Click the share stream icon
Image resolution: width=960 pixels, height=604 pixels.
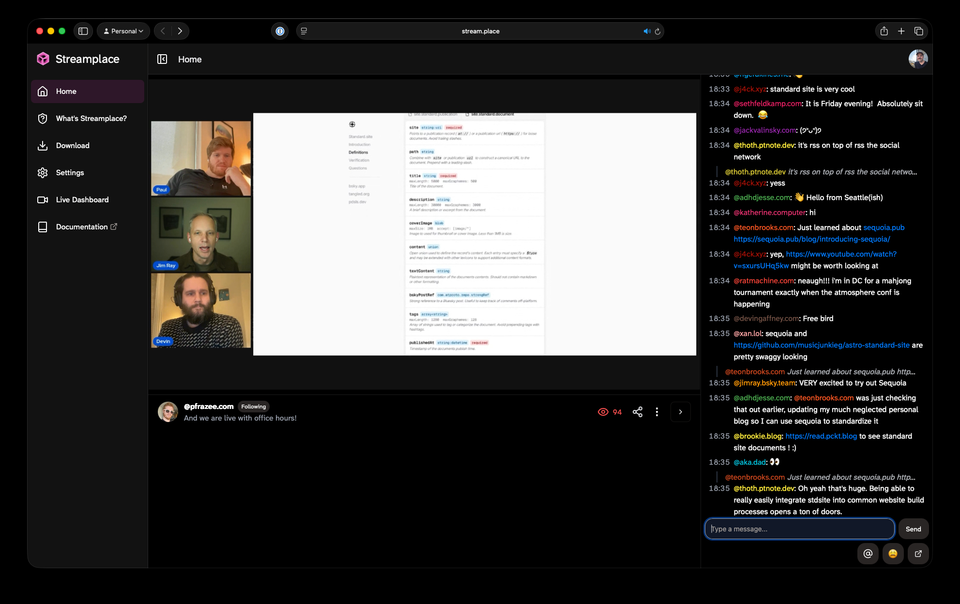638,412
